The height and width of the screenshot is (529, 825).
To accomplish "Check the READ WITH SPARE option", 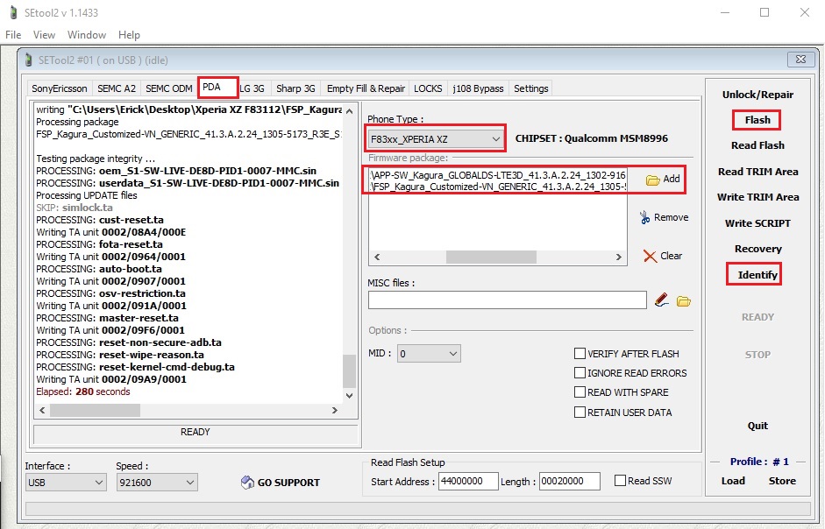I will click(580, 392).
